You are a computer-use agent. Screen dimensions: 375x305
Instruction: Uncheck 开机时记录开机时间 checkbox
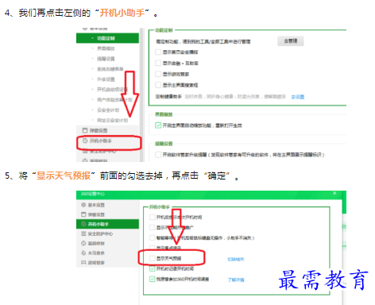point(152,268)
